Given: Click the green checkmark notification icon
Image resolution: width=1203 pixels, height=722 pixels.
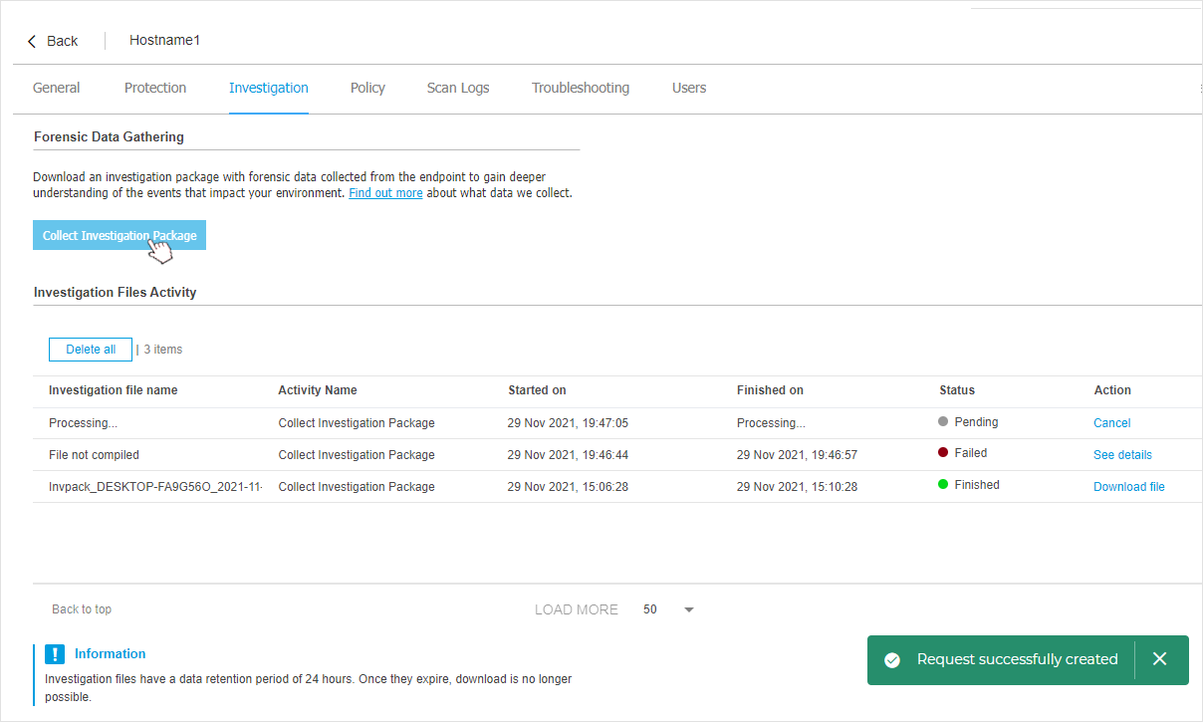Looking at the screenshot, I should [x=892, y=660].
